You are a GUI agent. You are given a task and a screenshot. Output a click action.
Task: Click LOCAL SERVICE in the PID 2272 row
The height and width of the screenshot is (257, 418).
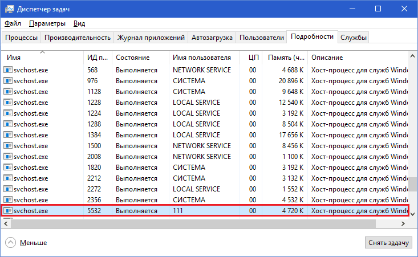coord(197,189)
